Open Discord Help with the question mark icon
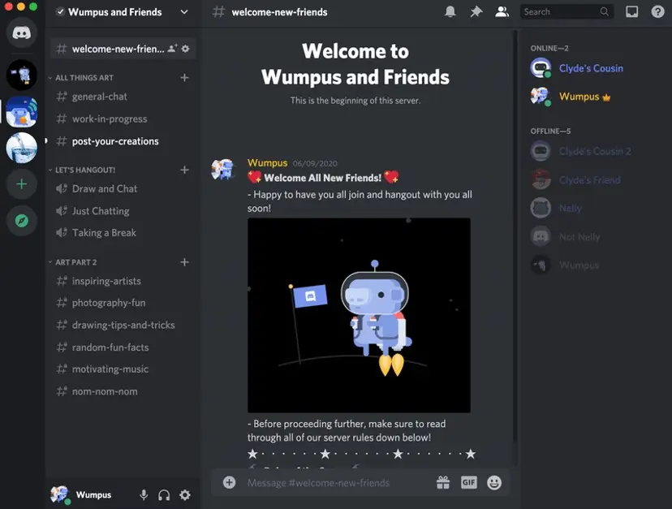The width and height of the screenshot is (672, 509). tap(657, 11)
